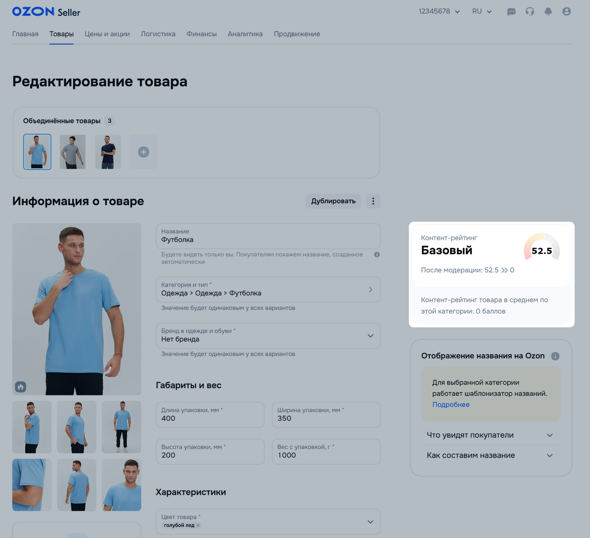Open the RU language dropdown
This screenshot has height=538, width=590.
tap(482, 12)
